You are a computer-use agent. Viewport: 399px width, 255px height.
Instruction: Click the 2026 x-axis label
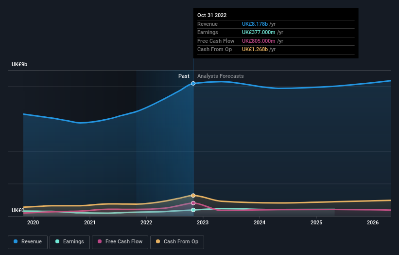tap(373, 222)
